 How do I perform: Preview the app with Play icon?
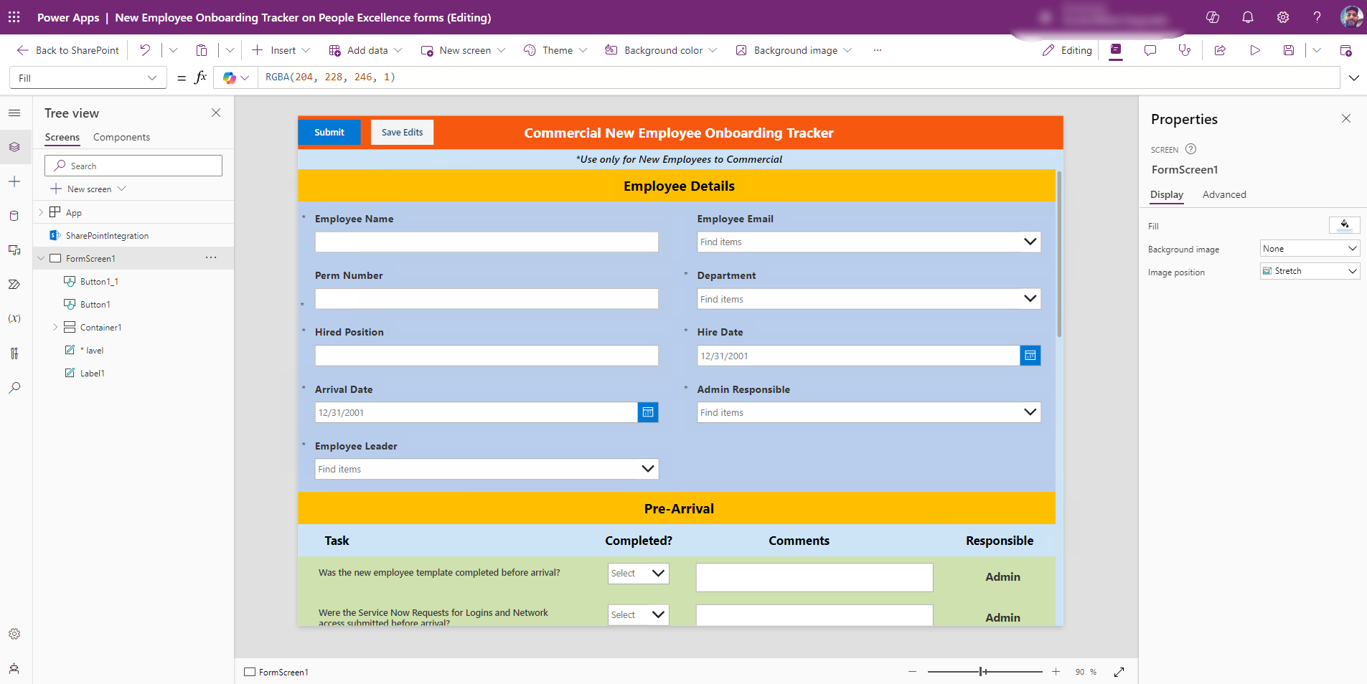(x=1255, y=50)
